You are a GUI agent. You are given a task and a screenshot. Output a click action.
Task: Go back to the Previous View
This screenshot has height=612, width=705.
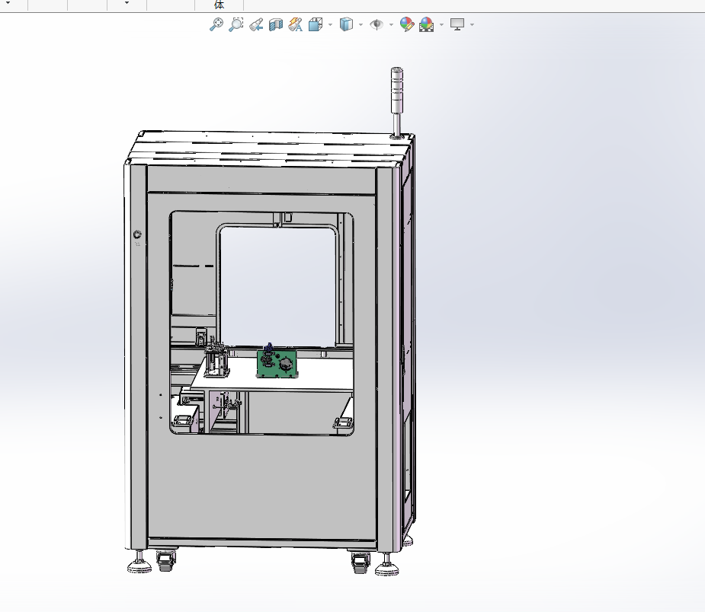[256, 24]
